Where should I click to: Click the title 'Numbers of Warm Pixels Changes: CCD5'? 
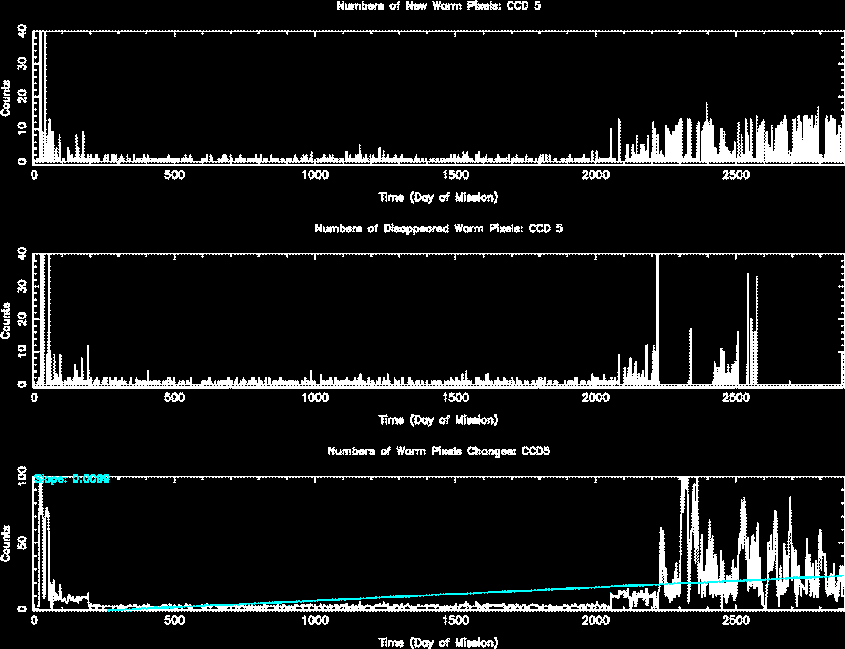pos(438,451)
